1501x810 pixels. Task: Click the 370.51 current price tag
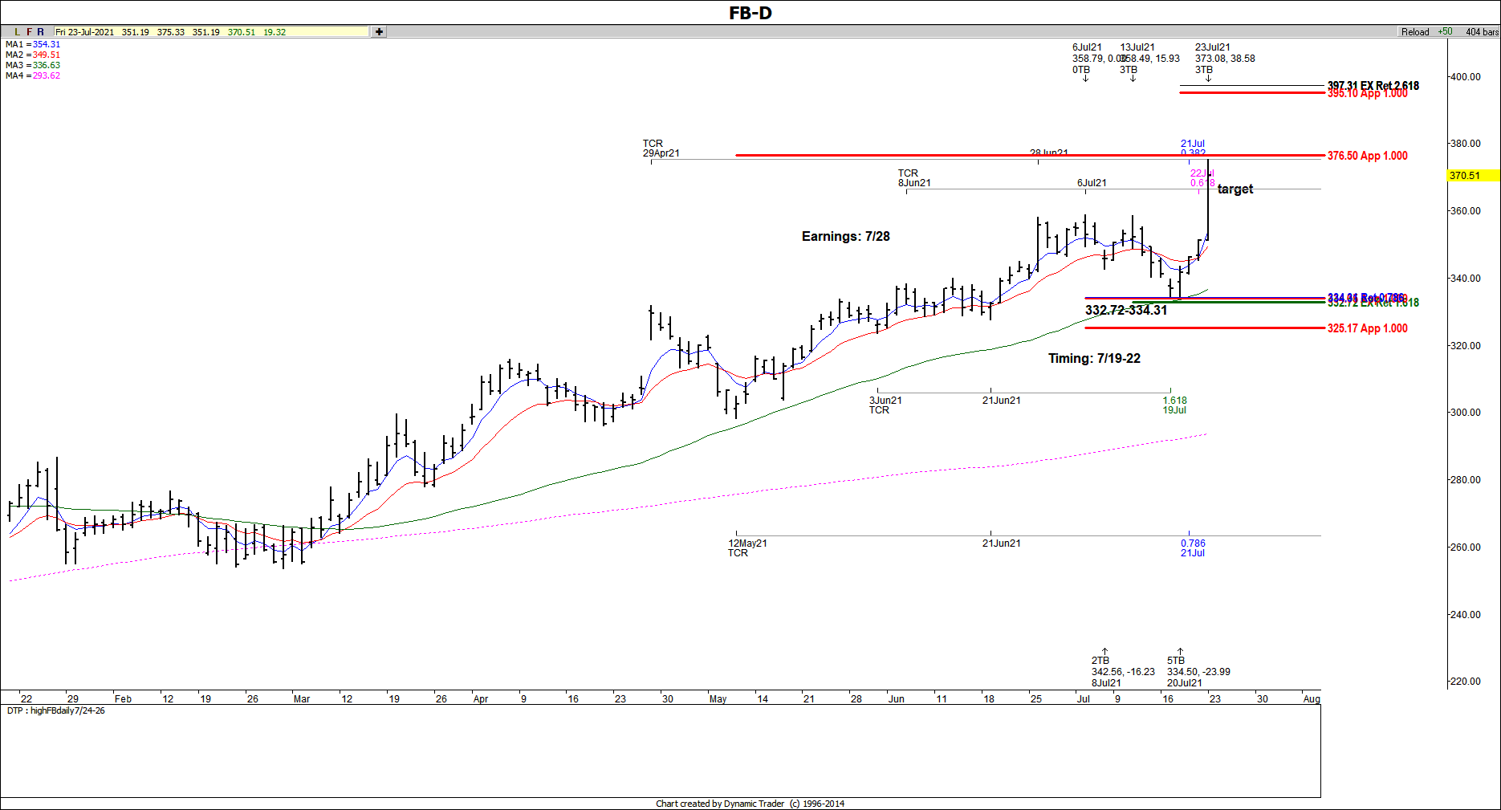1473,175
